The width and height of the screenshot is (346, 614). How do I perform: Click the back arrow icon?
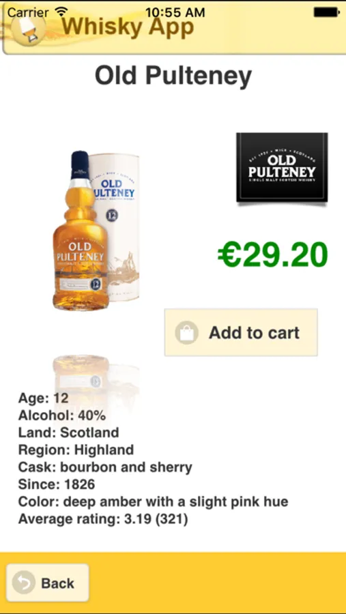click(23, 583)
